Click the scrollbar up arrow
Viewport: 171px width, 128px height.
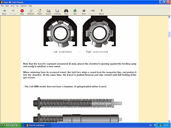169,17
